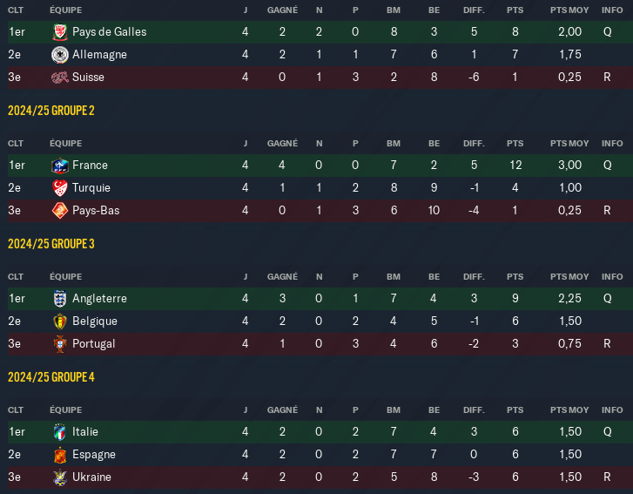
Task: Click the Pays-Bas orange crest
Action: coord(60,211)
